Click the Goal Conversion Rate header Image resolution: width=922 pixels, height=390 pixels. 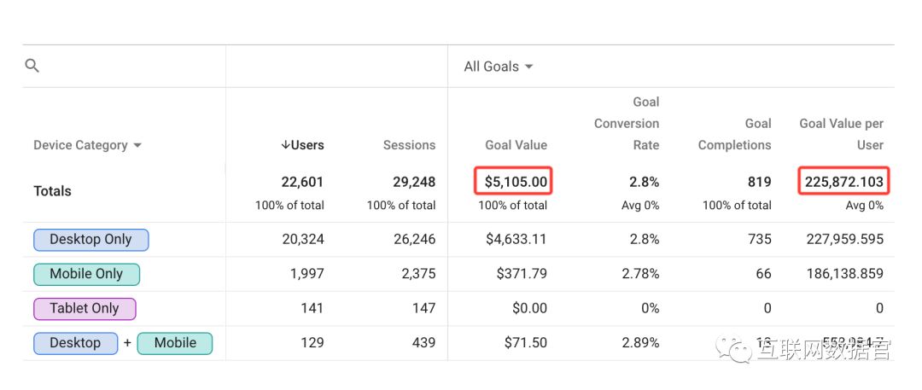627,124
